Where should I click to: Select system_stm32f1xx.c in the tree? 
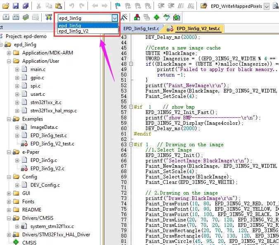click(52, 226)
